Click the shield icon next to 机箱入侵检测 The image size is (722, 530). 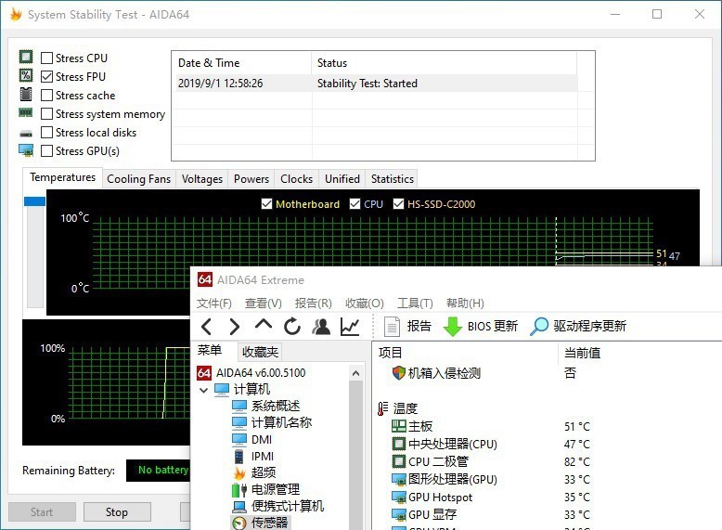point(398,372)
